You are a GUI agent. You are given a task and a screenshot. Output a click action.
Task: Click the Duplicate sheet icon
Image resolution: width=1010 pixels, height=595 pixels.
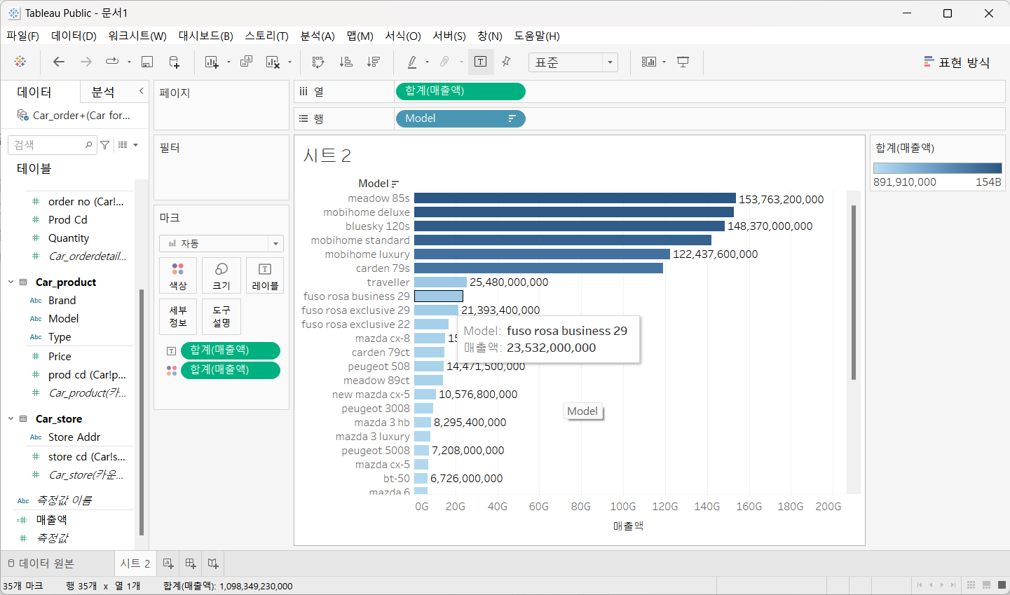(x=246, y=62)
